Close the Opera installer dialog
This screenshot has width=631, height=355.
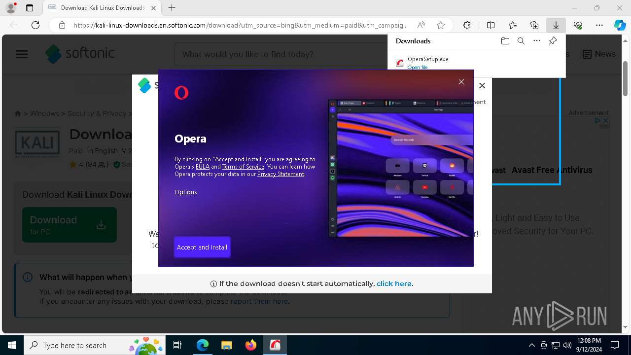(461, 82)
